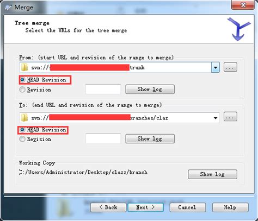Show log for the Working Copy
258x221 pixels.
click(x=212, y=174)
